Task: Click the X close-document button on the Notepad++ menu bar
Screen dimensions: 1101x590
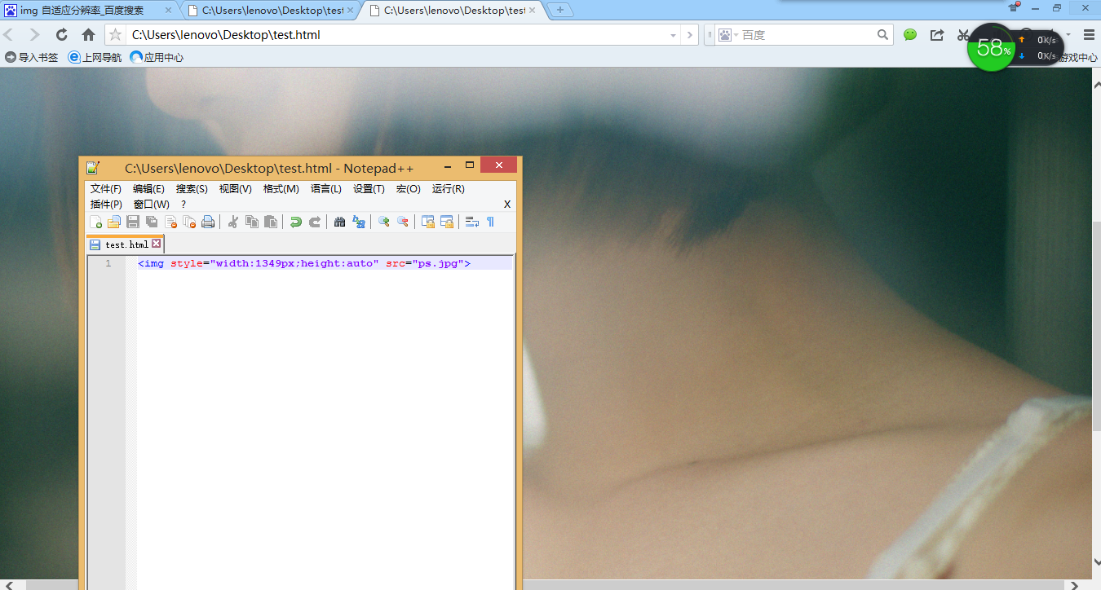Action: click(x=507, y=205)
